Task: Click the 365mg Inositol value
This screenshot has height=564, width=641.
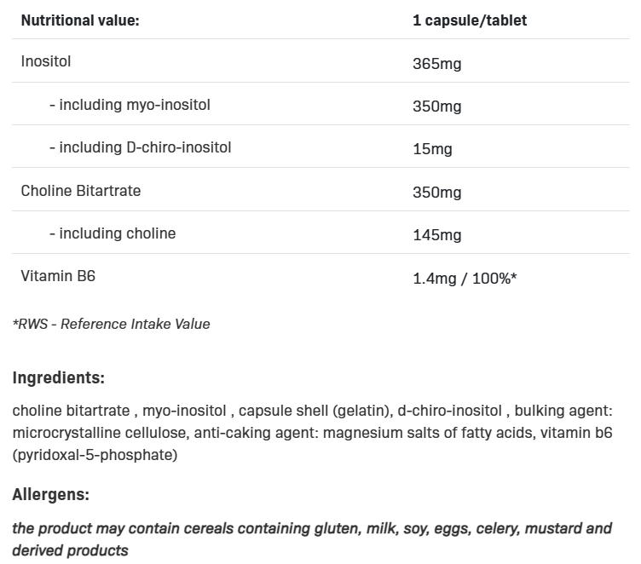Action: point(436,64)
